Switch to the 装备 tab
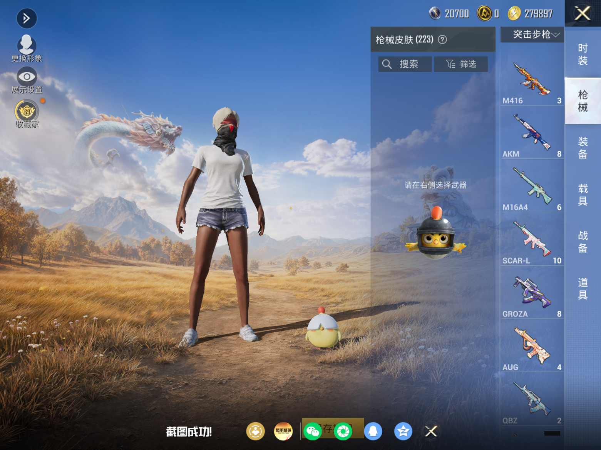The height and width of the screenshot is (450, 601). pyautogui.click(x=583, y=148)
